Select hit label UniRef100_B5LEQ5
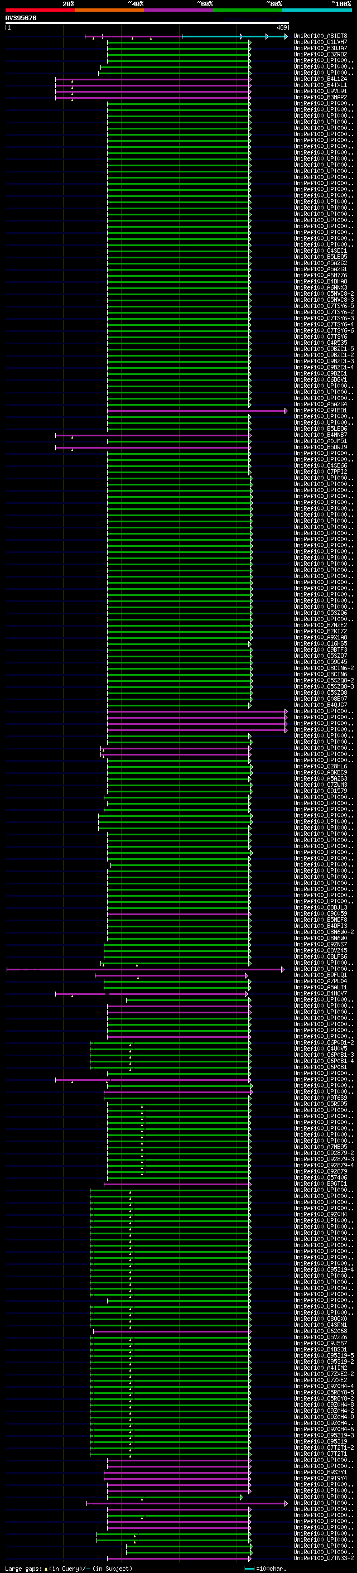 tap(320, 257)
